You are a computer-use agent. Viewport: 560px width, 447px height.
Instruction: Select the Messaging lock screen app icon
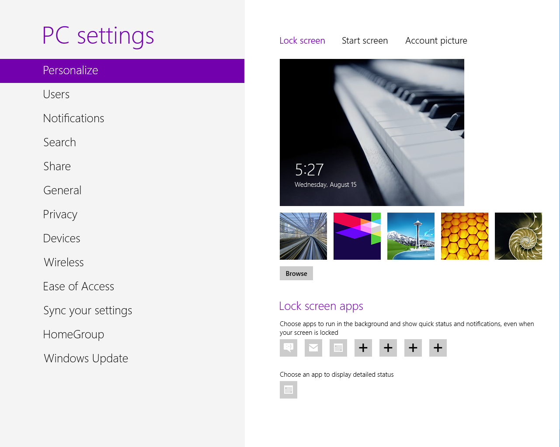pos(289,348)
